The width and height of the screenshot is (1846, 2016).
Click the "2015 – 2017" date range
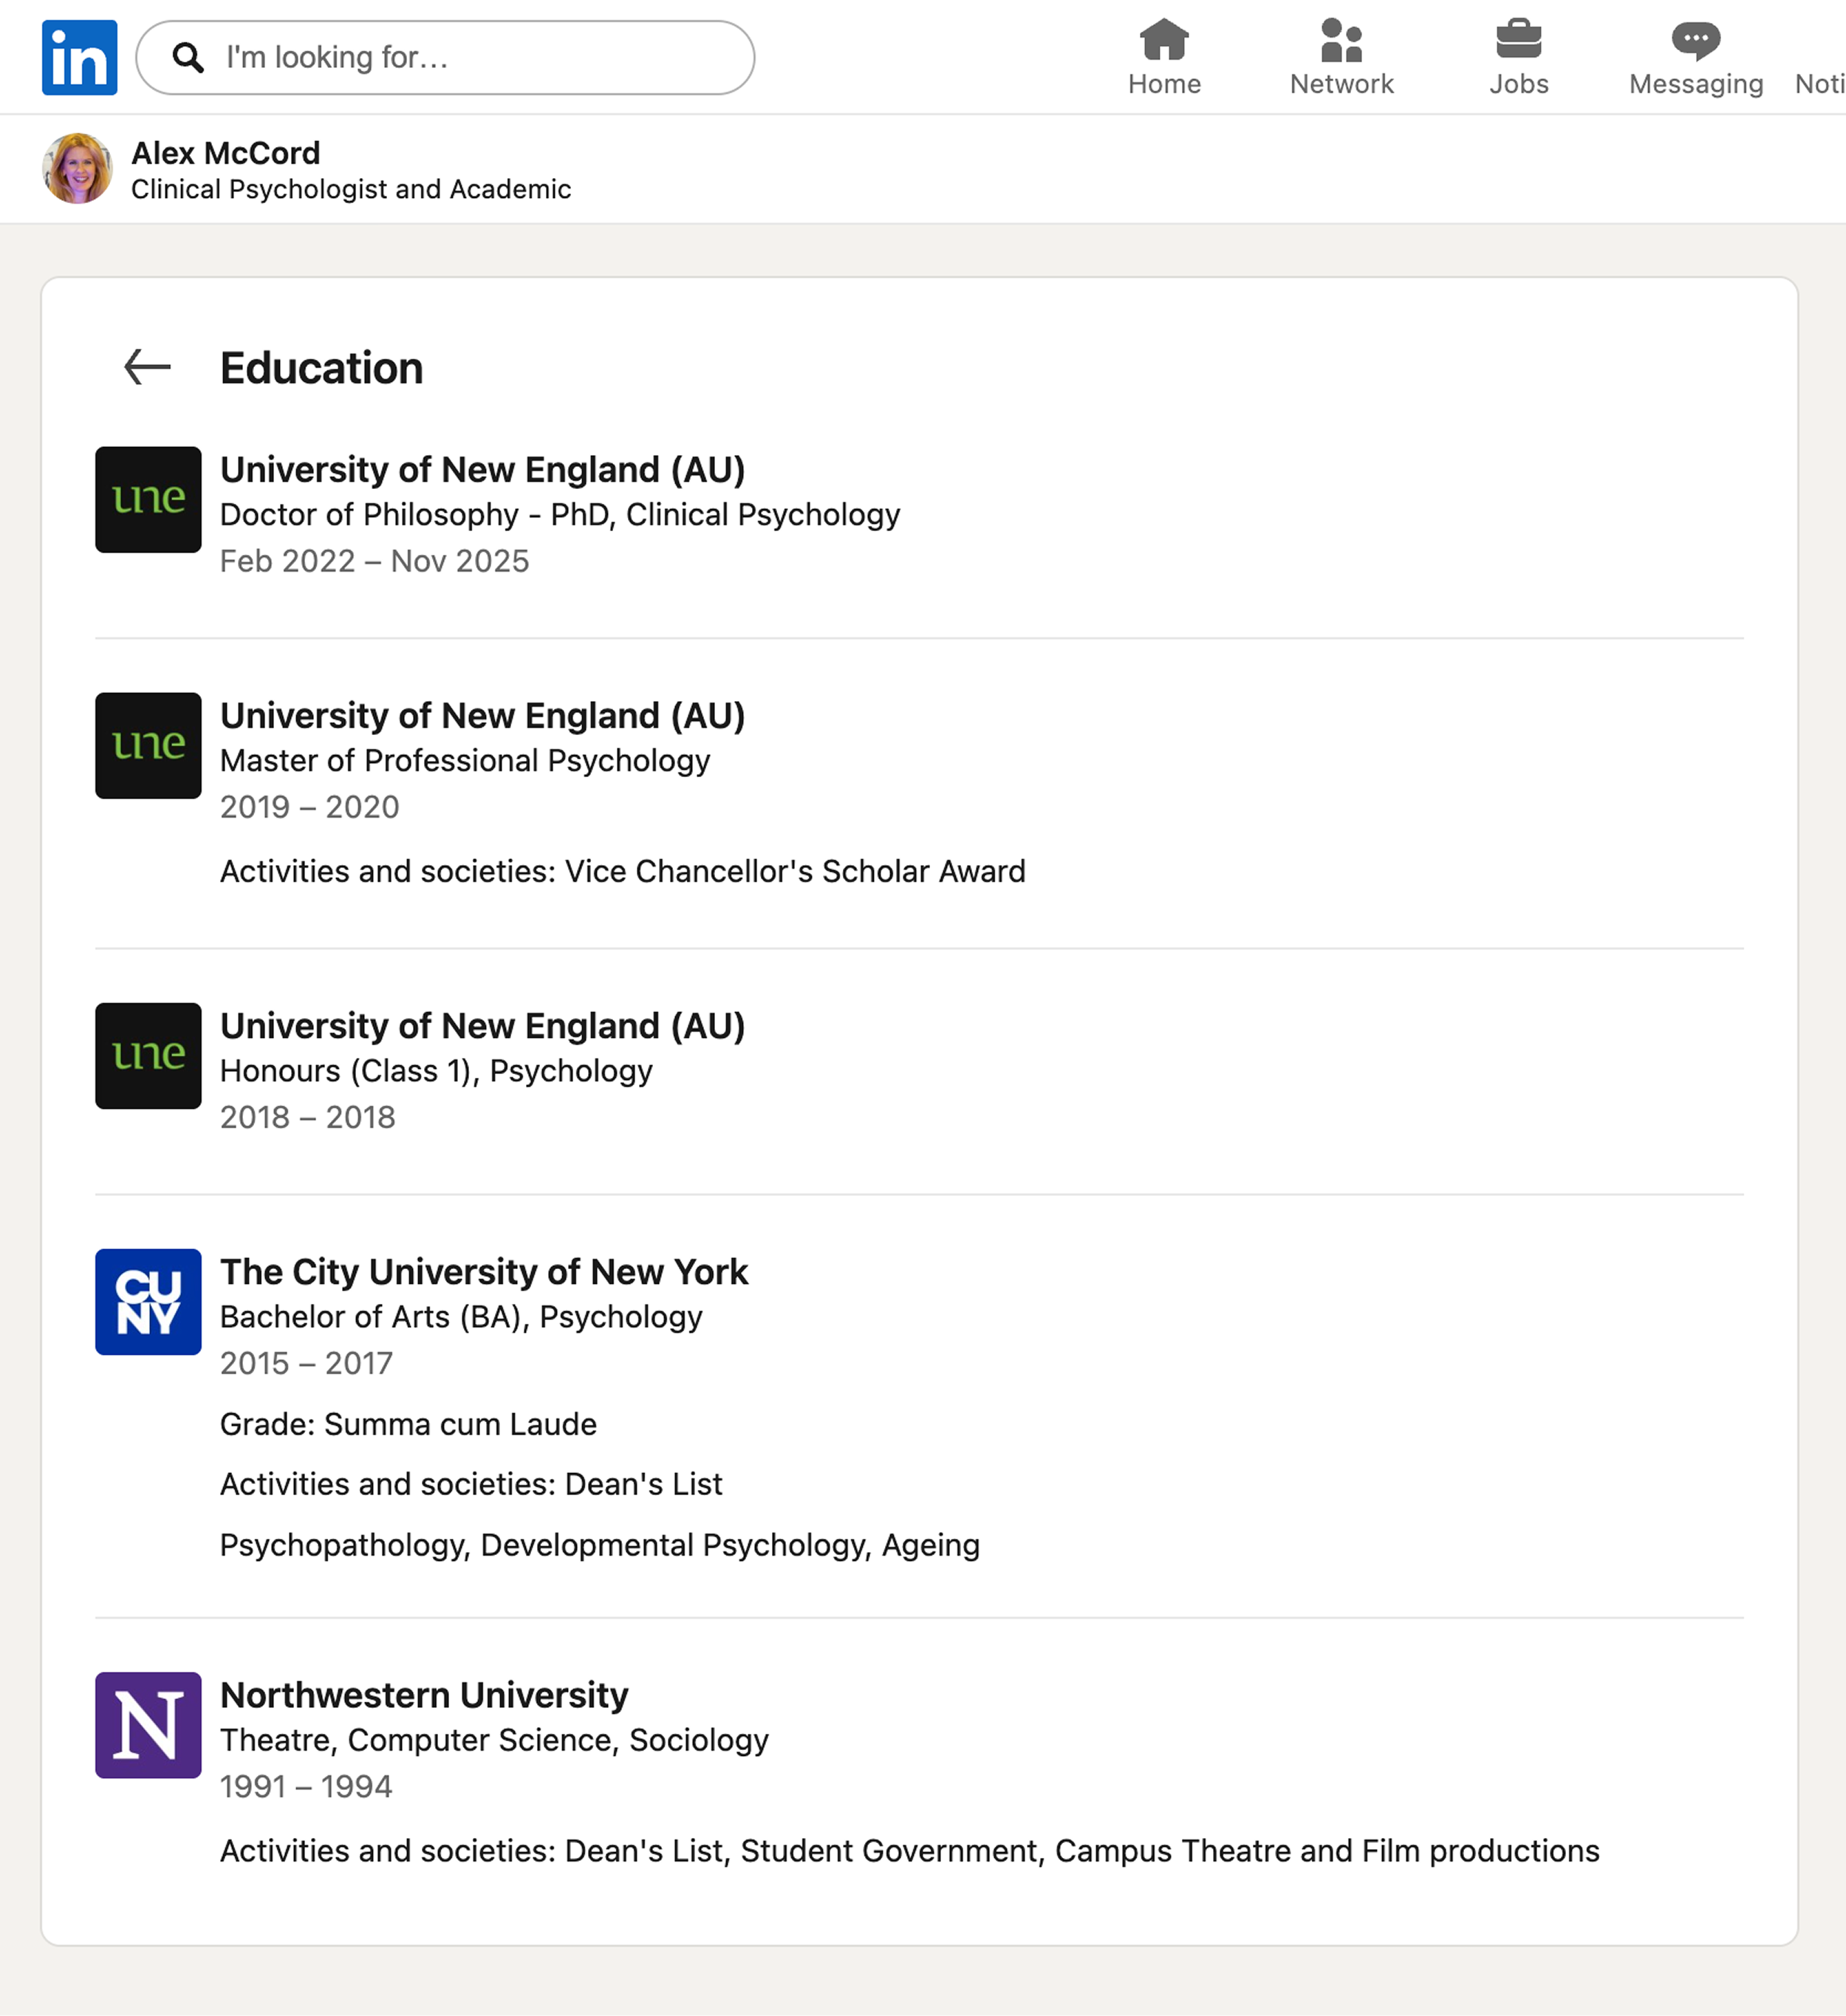(x=306, y=1363)
